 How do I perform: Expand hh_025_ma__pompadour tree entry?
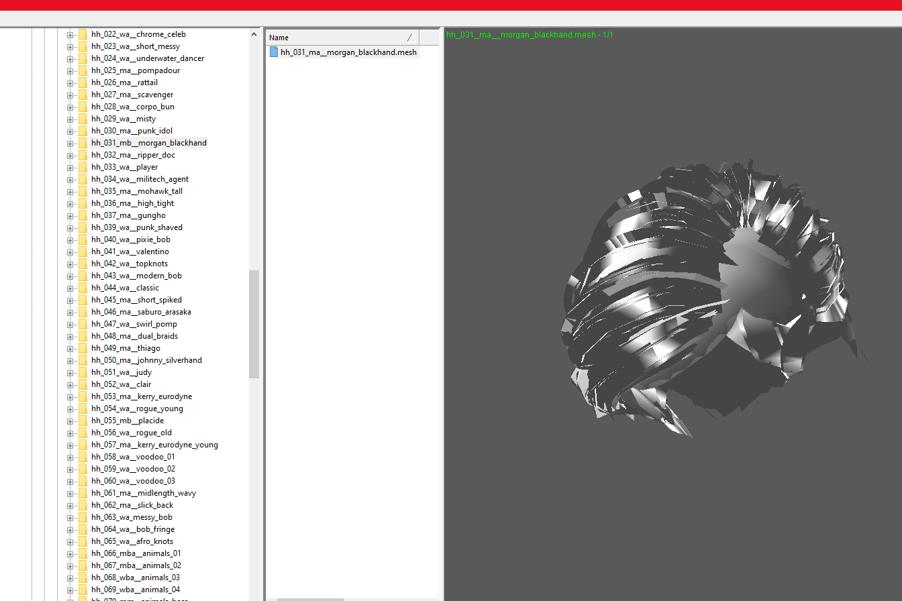tap(70, 70)
